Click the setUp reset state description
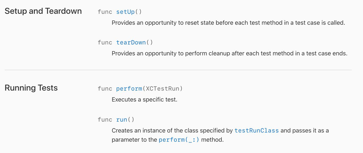Viewport: 363px width, 153px height. click(x=228, y=23)
